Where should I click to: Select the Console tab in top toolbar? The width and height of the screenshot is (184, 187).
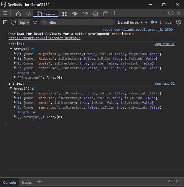[46, 14]
